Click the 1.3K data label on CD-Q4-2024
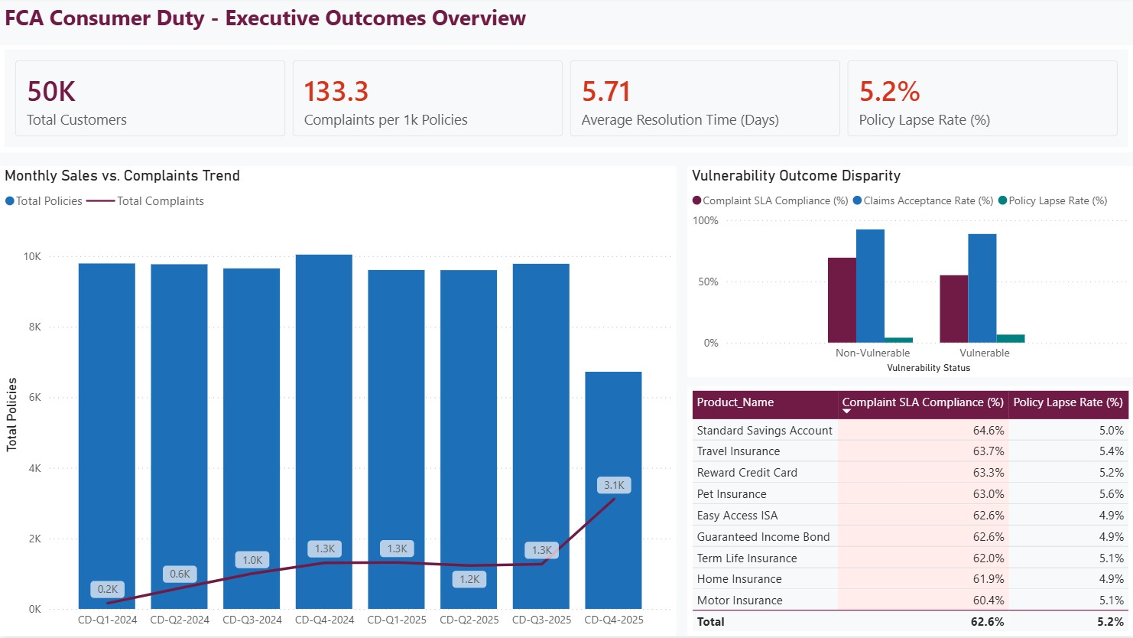Viewport: 1133px width, 638px height. (x=325, y=548)
